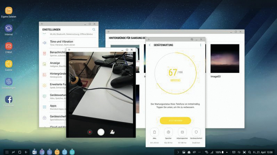Open the Speicher storage section
The image size is (277, 155).
coord(169,133)
